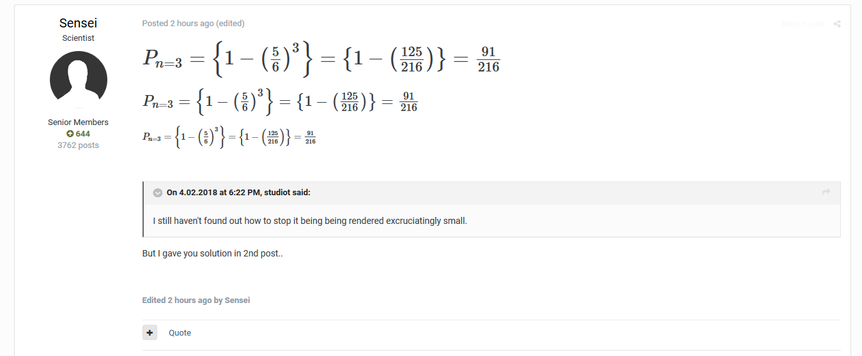Click the MultiQuote plus button

[x=150, y=332]
